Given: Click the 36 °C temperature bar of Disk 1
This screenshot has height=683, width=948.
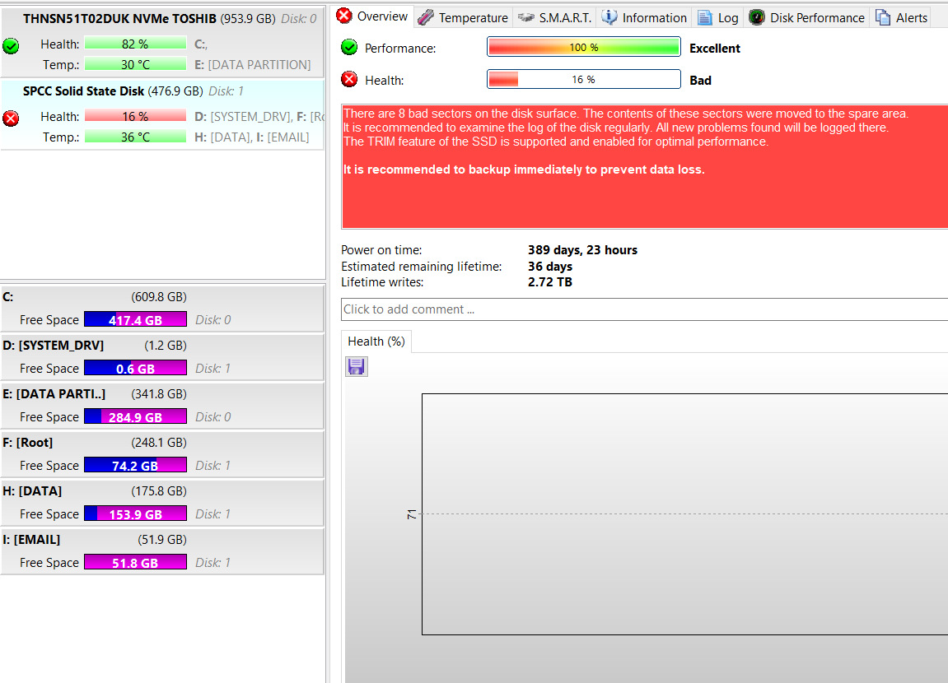Looking at the screenshot, I should pyautogui.click(x=135, y=137).
